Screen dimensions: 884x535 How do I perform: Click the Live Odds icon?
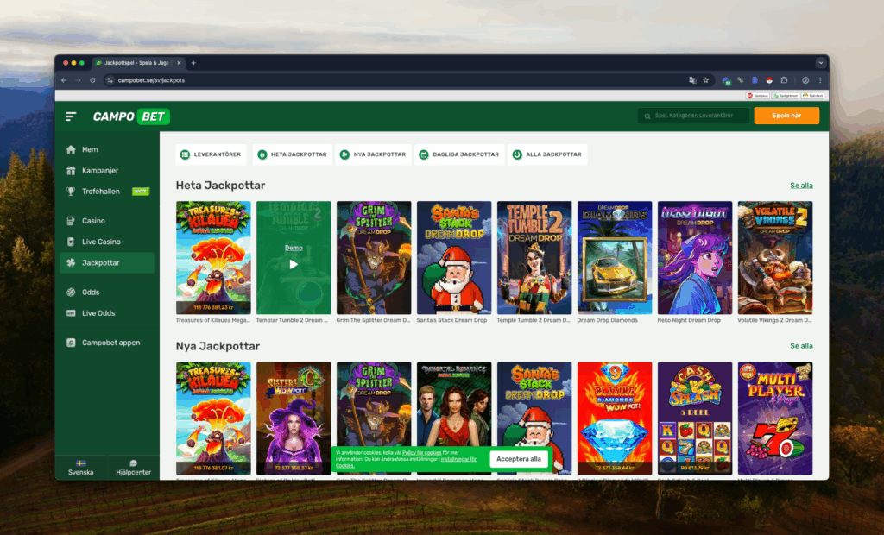click(71, 313)
